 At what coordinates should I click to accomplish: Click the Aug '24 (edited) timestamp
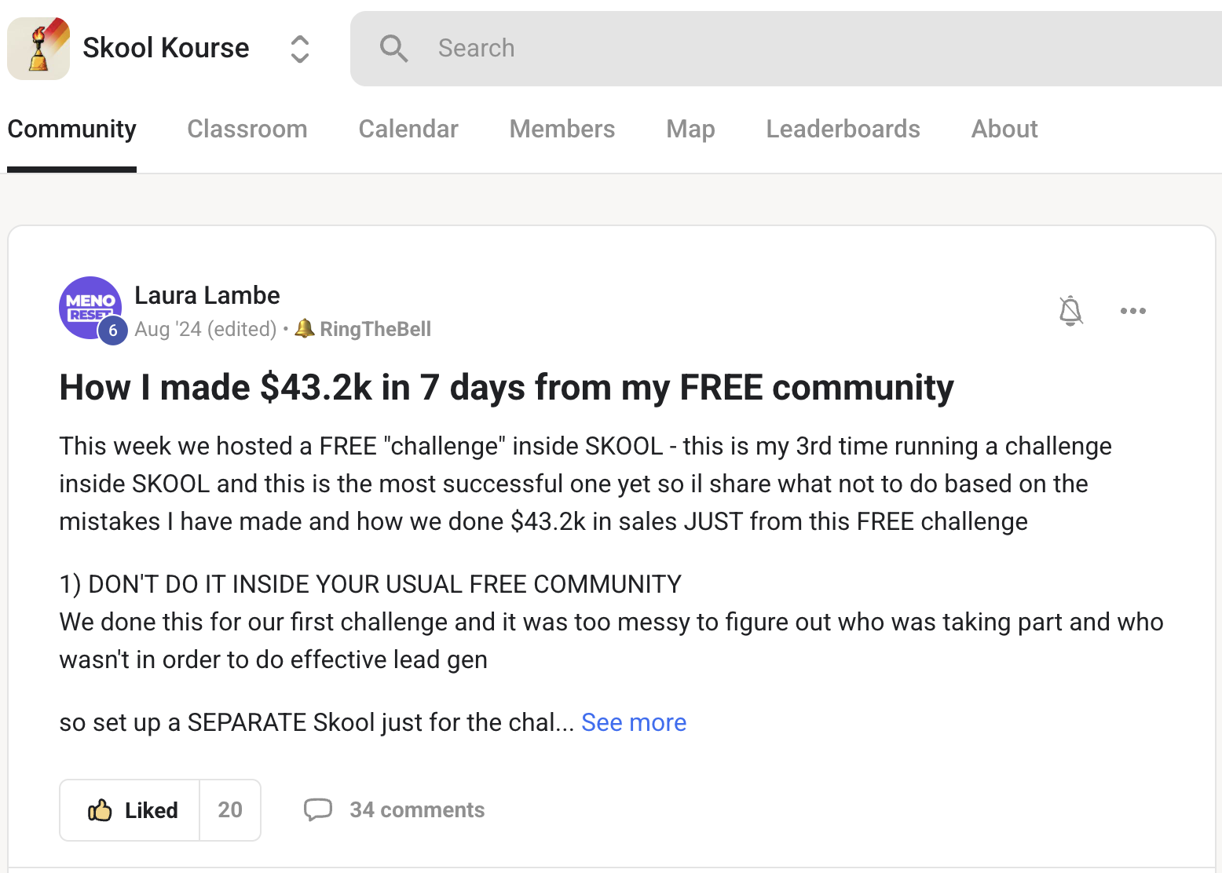click(x=206, y=329)
